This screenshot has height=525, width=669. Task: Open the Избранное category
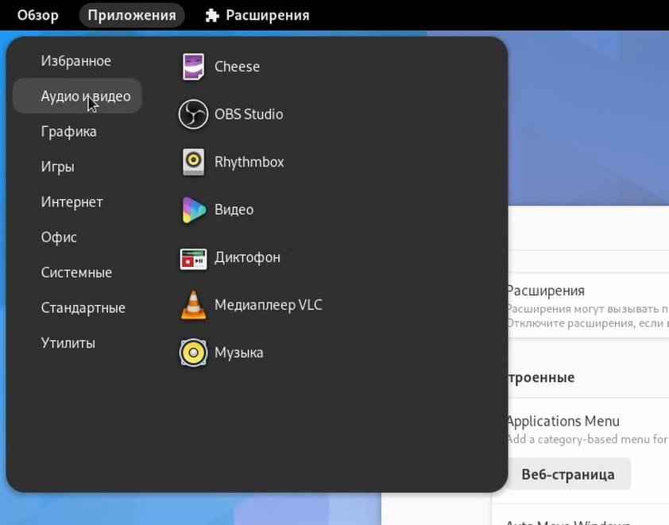click(77, 61)
